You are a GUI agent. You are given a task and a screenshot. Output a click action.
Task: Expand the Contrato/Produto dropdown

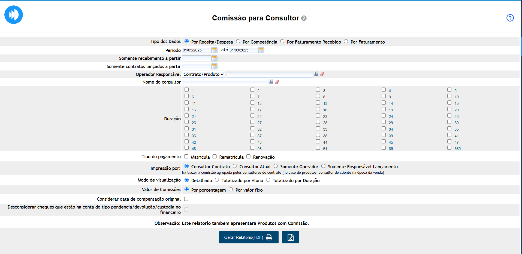(203, 74)
